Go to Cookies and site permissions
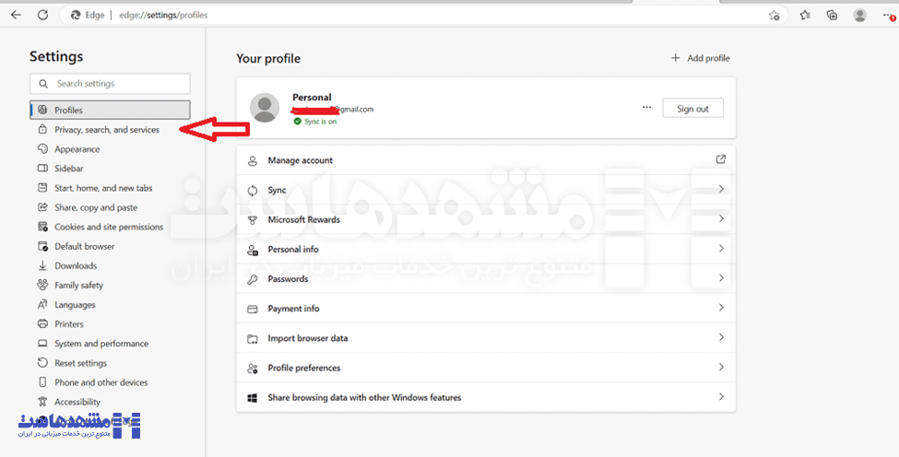The image size is (899, 457). 108,227
